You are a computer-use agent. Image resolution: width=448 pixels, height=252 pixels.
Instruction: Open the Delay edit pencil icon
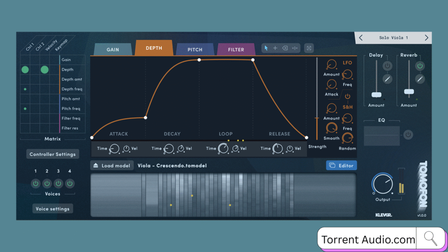tap(387, 79)
